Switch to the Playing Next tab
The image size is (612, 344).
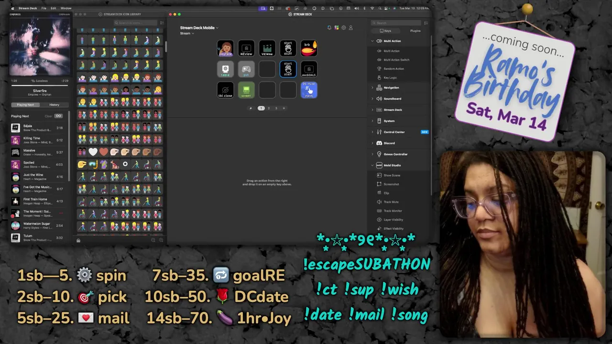[x=25, y=105]
